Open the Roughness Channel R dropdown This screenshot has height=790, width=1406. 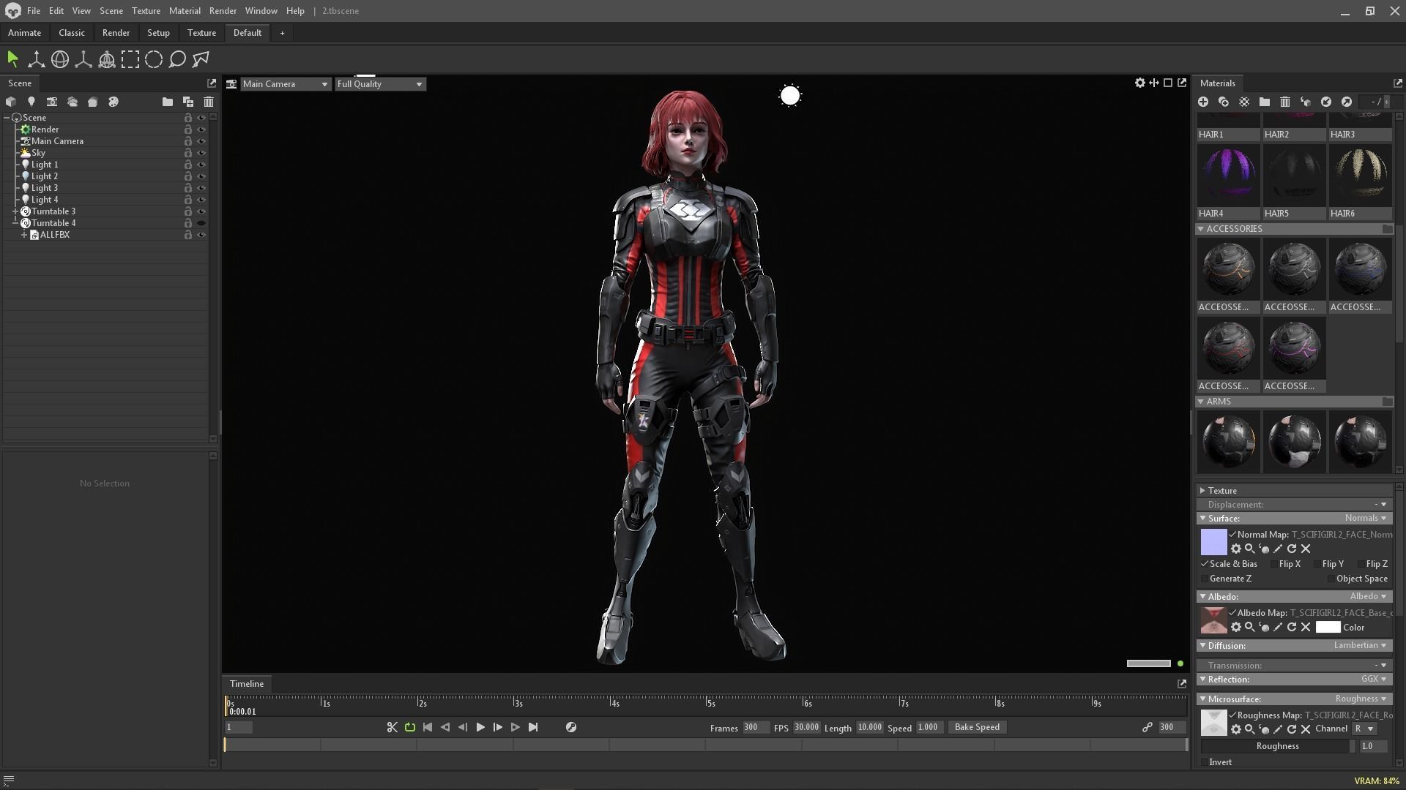pyautogui.click(x=1364, y=729)
